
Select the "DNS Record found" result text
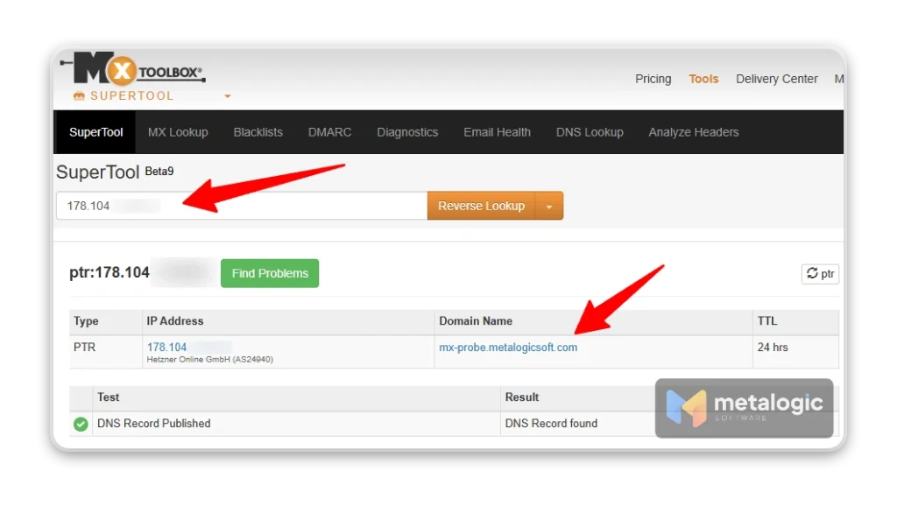click(551, 423)
